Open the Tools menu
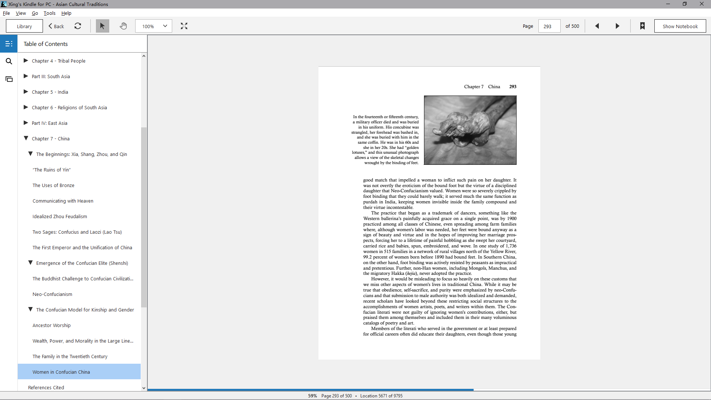 click(x=50, y=13)
